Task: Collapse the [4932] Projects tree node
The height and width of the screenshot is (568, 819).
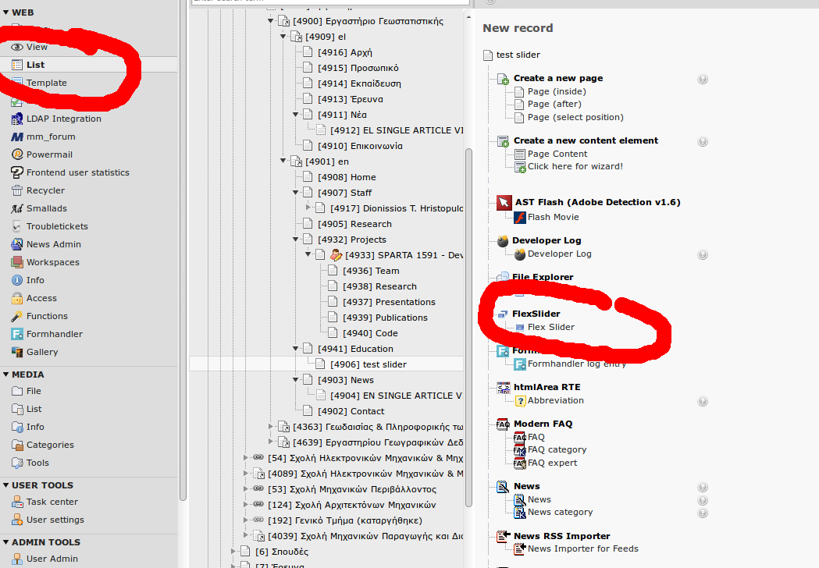Action: [x=296, y=240]
